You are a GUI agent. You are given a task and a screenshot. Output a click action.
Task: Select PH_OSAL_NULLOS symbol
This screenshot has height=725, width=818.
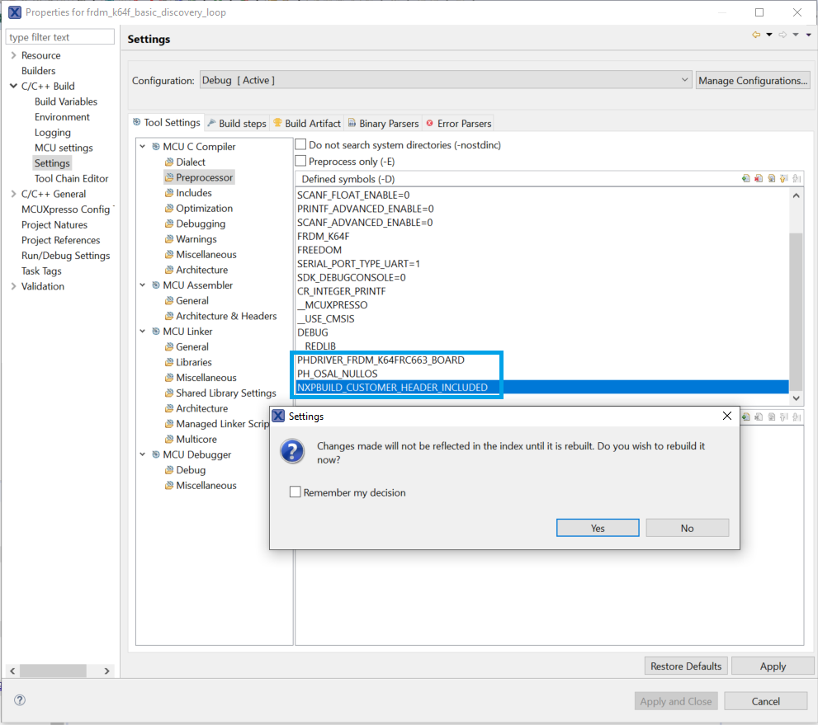tap(337, 374)
